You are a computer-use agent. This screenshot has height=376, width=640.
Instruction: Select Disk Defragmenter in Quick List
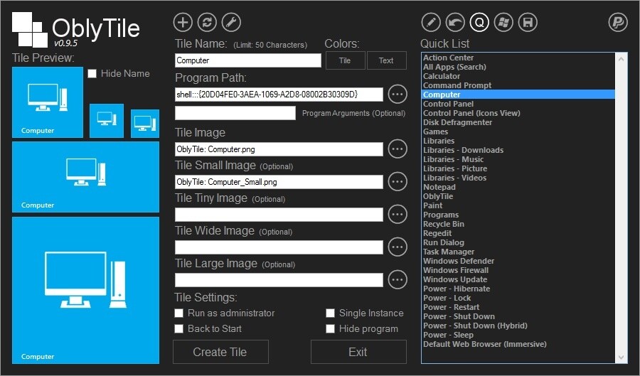click(457, 122)
